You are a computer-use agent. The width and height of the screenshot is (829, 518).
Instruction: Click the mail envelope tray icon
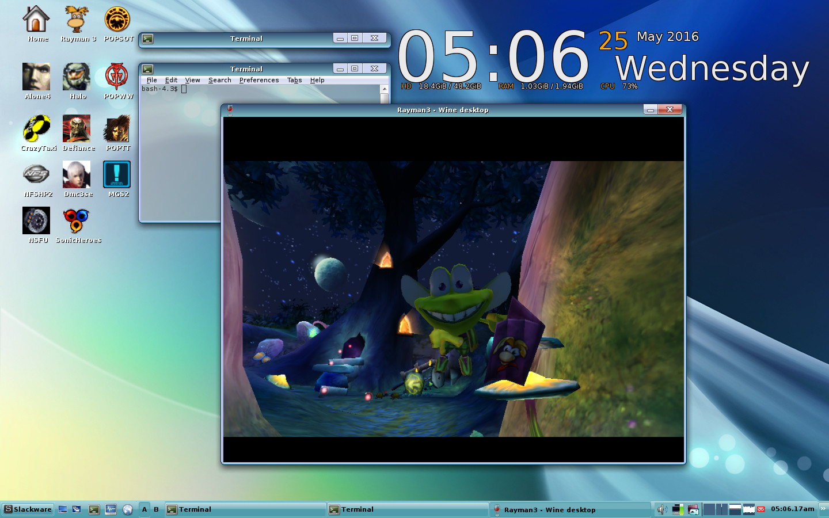761,509
